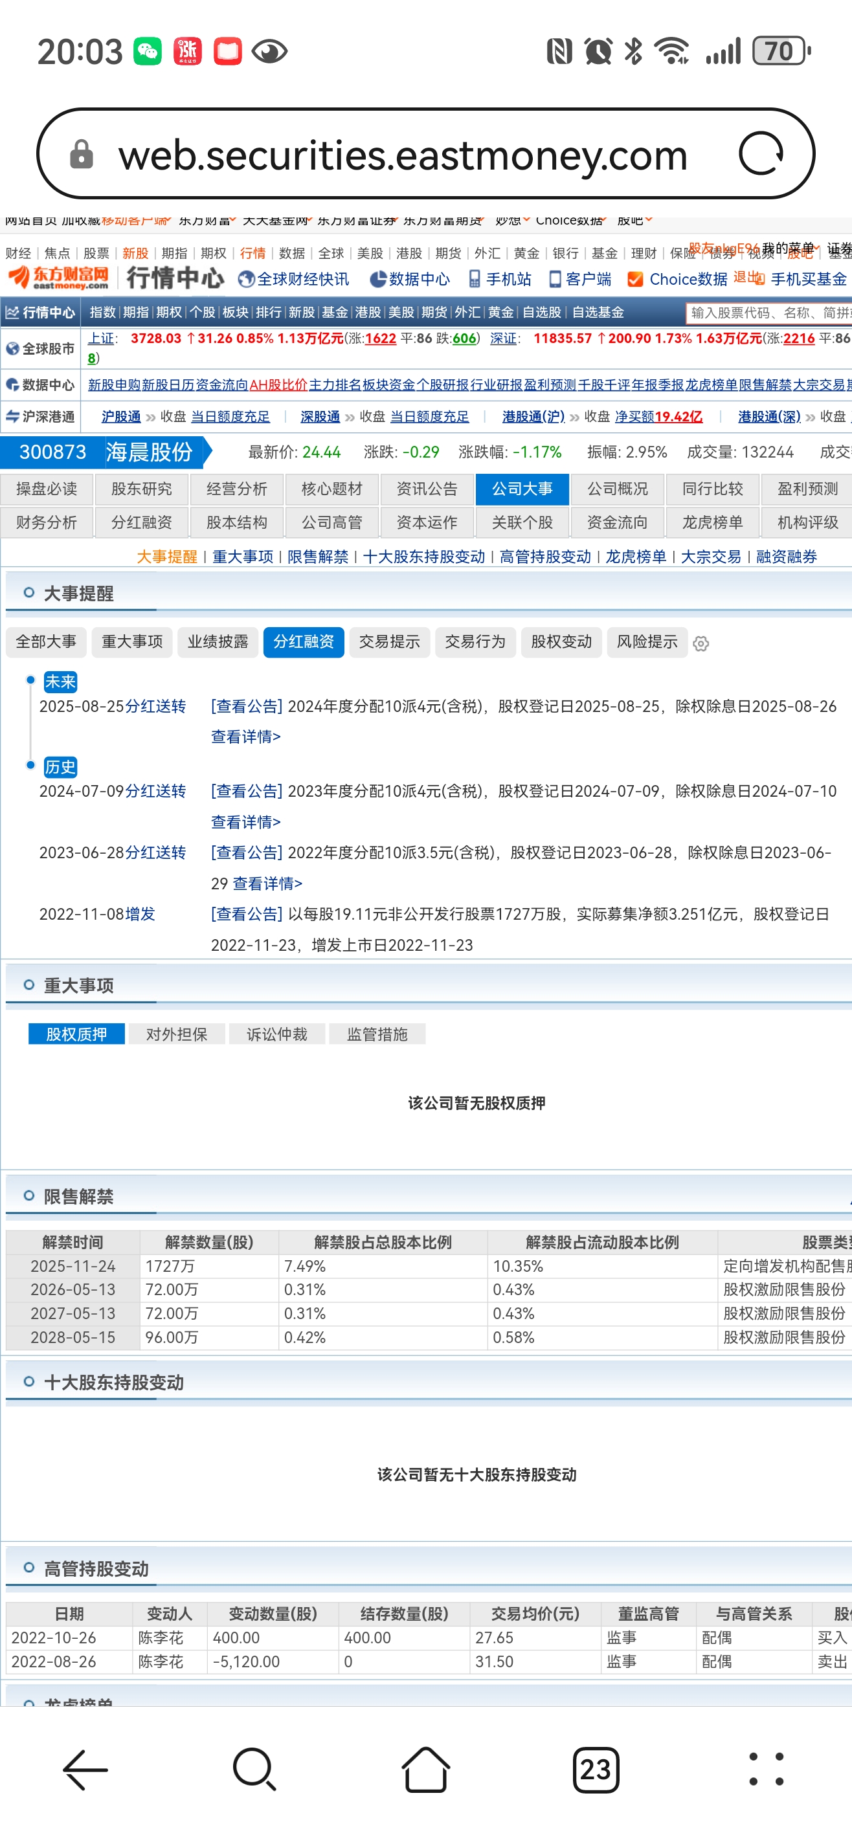Open 自选基金 in the blue nav bar
This screenshot has width=852, height=1833.
(x=597, y=313)
